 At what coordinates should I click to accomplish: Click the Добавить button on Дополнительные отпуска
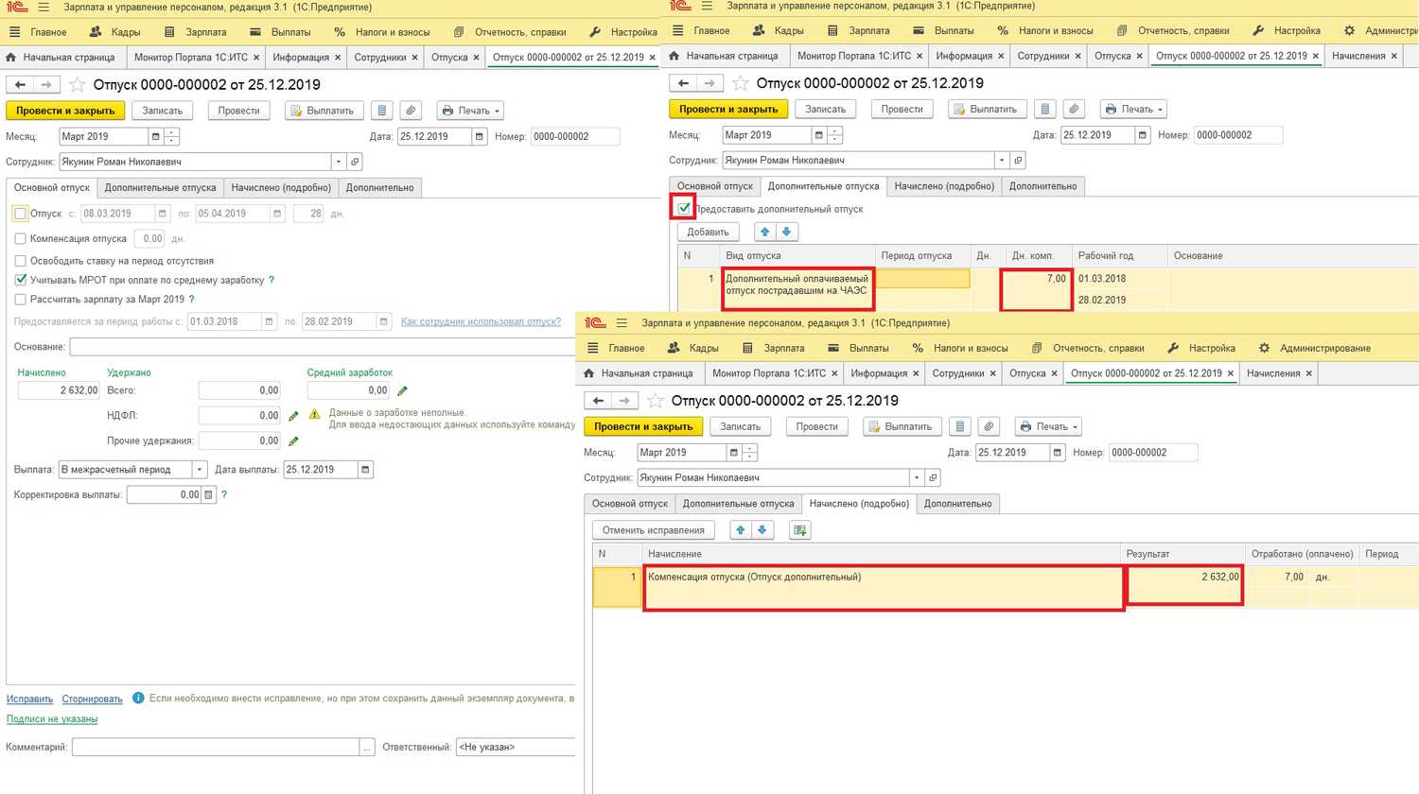[708, 232]
